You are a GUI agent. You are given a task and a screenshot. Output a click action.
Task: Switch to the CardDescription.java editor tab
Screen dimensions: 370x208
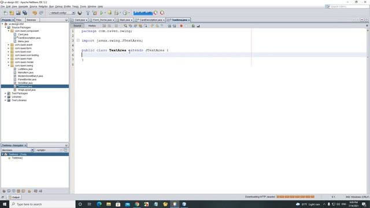149,20
